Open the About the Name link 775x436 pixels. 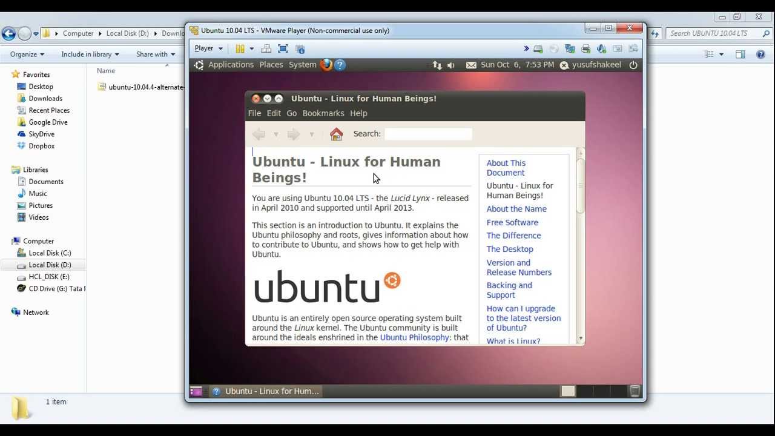pos(516,209)
